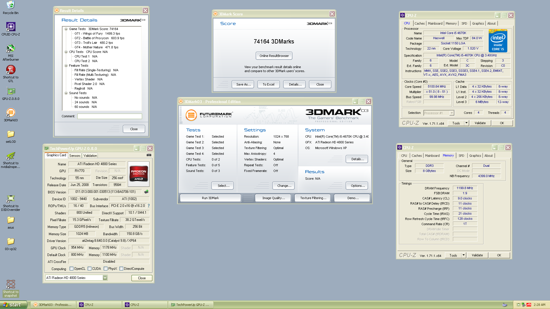
Task: Click Select tests button in 3DMark03
Action: tap(223, 186)
